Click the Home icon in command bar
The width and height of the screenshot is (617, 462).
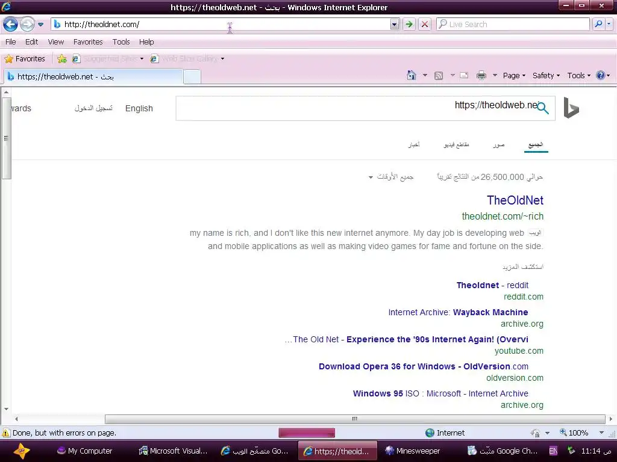[x=411, y=75]
